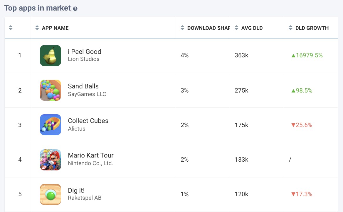Click the 363k average downloads cell

pos(241,56)
